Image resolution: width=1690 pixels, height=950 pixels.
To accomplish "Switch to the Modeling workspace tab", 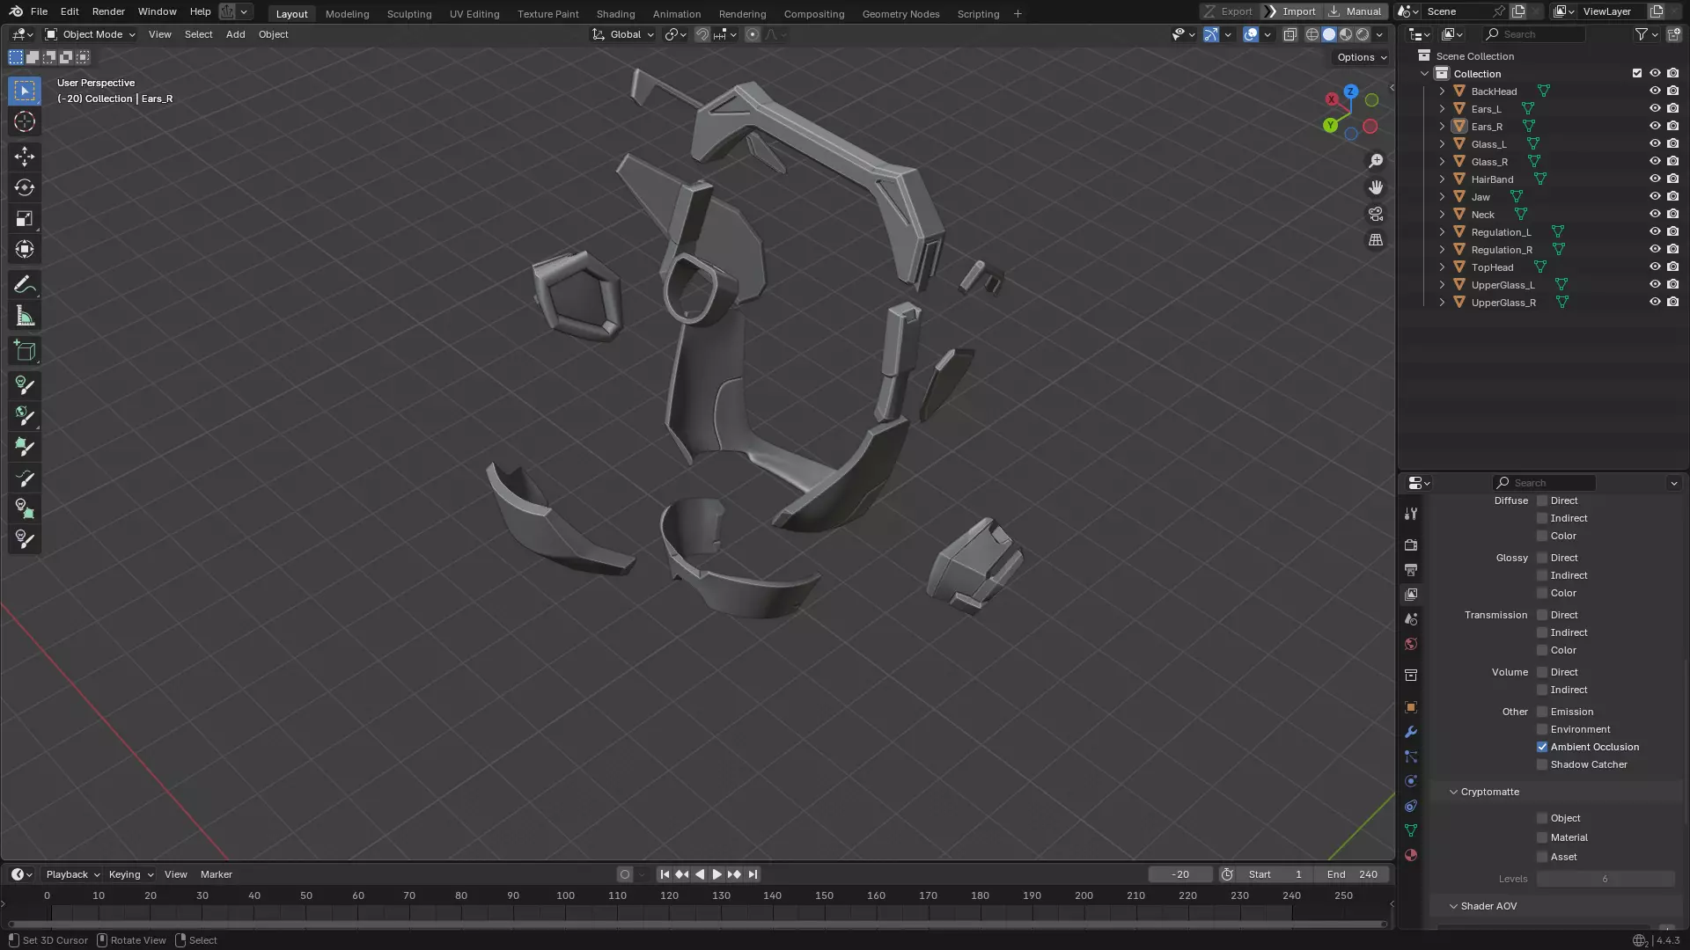I will pyautogui.click(x=347, y=13).
